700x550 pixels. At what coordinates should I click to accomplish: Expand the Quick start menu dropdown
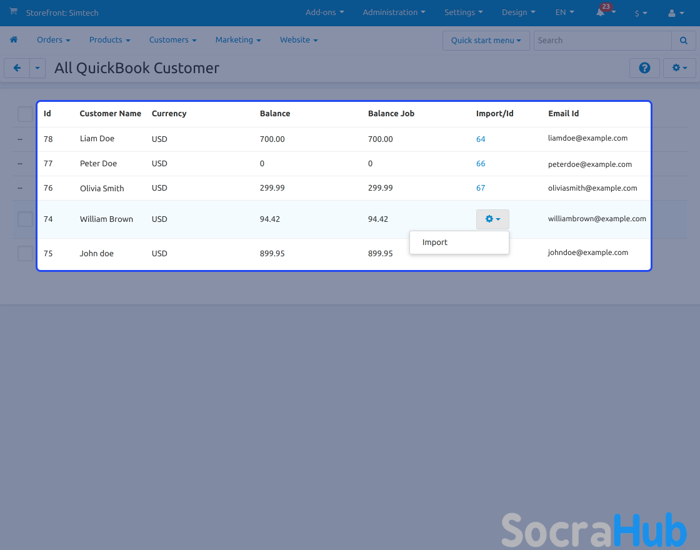point(486,41)
